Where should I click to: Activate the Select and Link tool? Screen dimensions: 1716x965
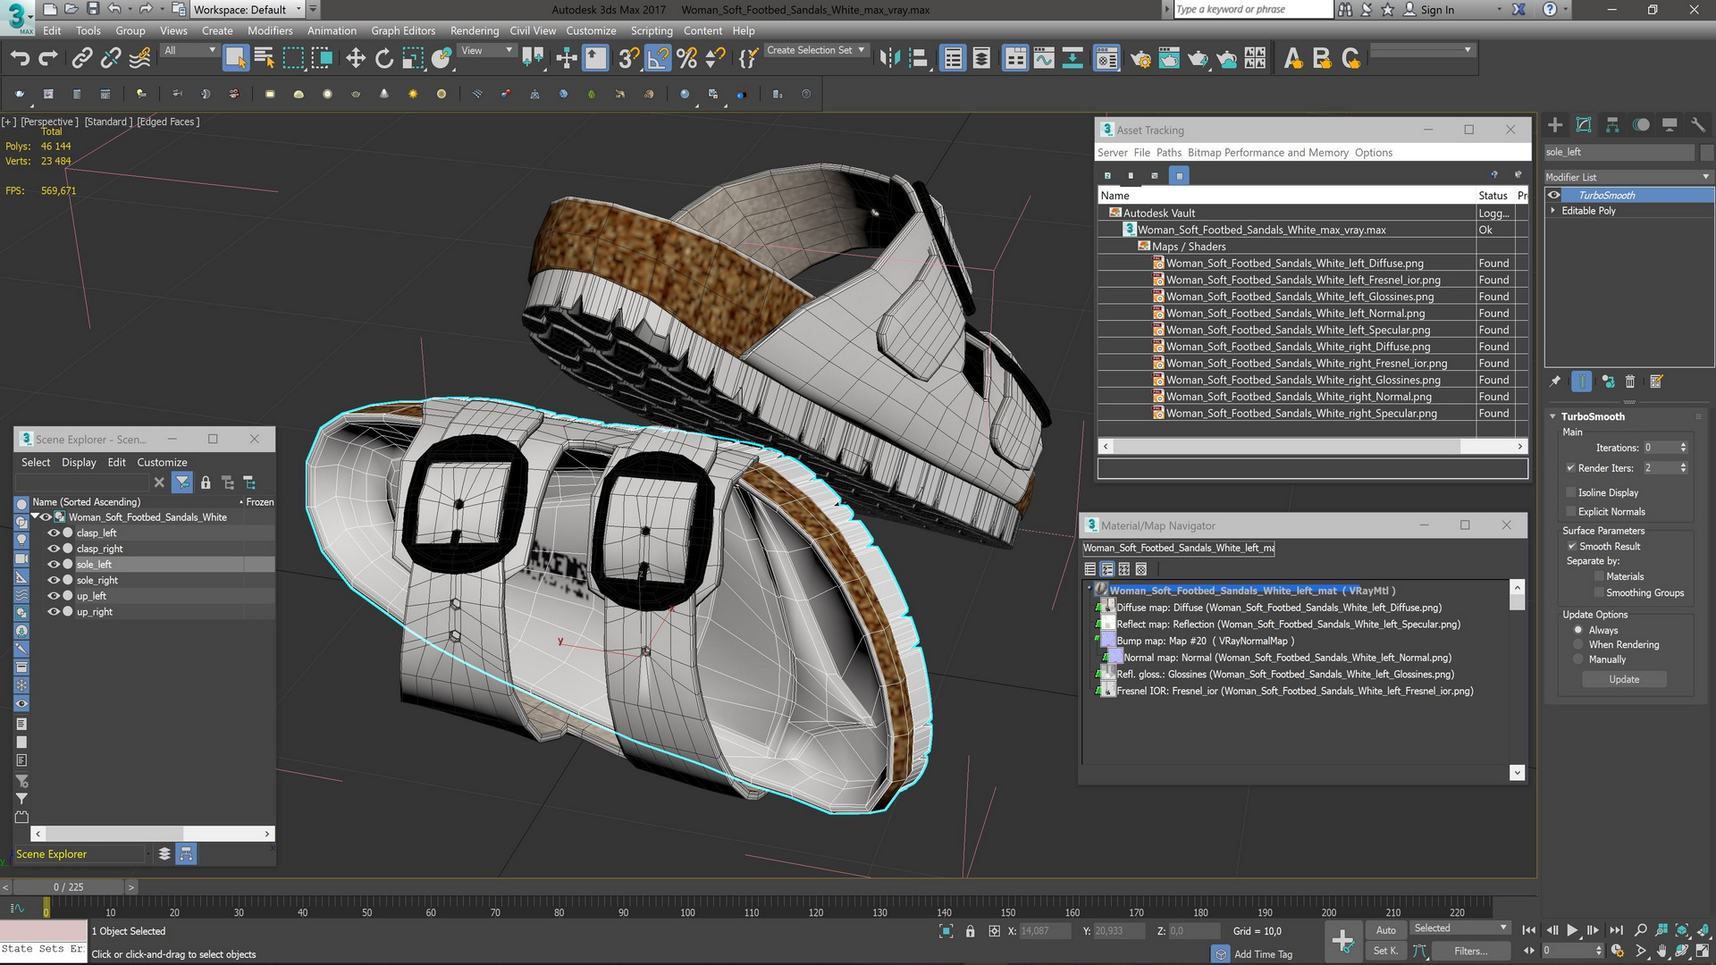tap(82, 59)
